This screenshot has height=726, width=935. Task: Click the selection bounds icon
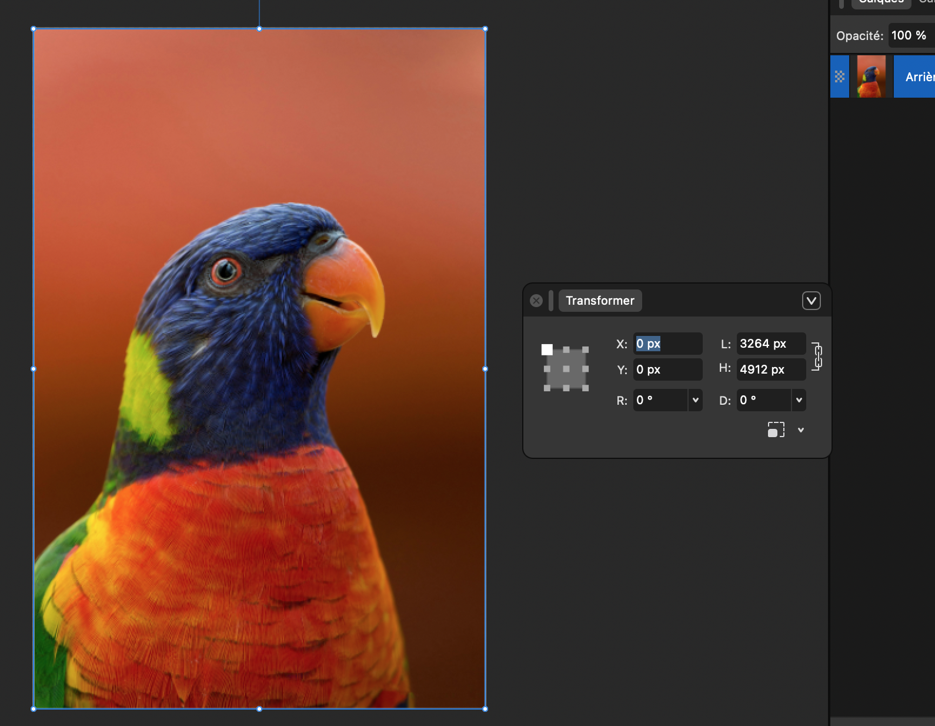tap(776, 429)
